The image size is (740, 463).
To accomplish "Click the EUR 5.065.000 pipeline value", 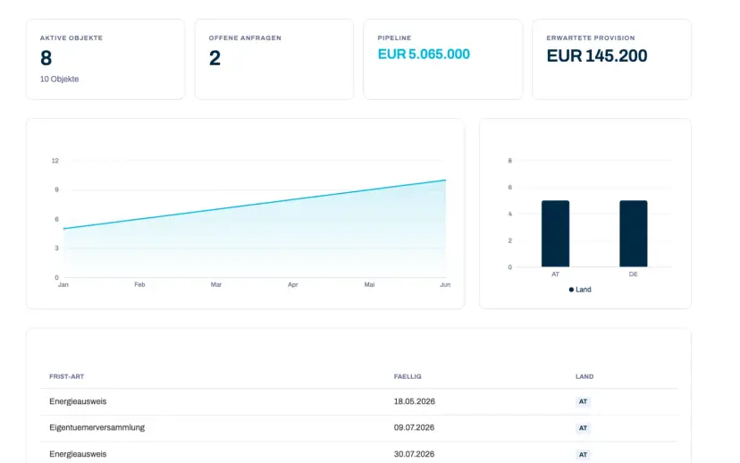I will (x=424, y=55).
